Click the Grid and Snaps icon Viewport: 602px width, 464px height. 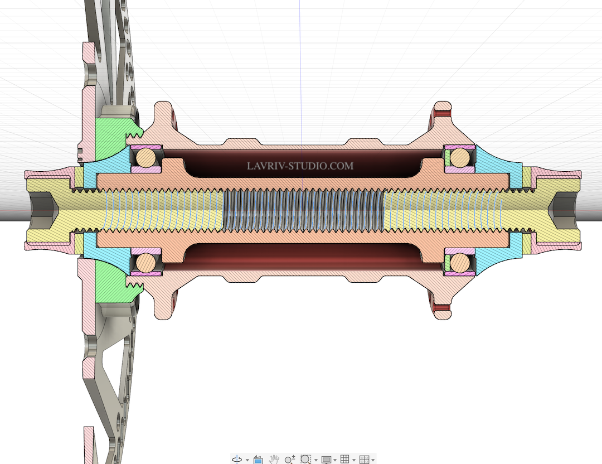tap(345, 459)
